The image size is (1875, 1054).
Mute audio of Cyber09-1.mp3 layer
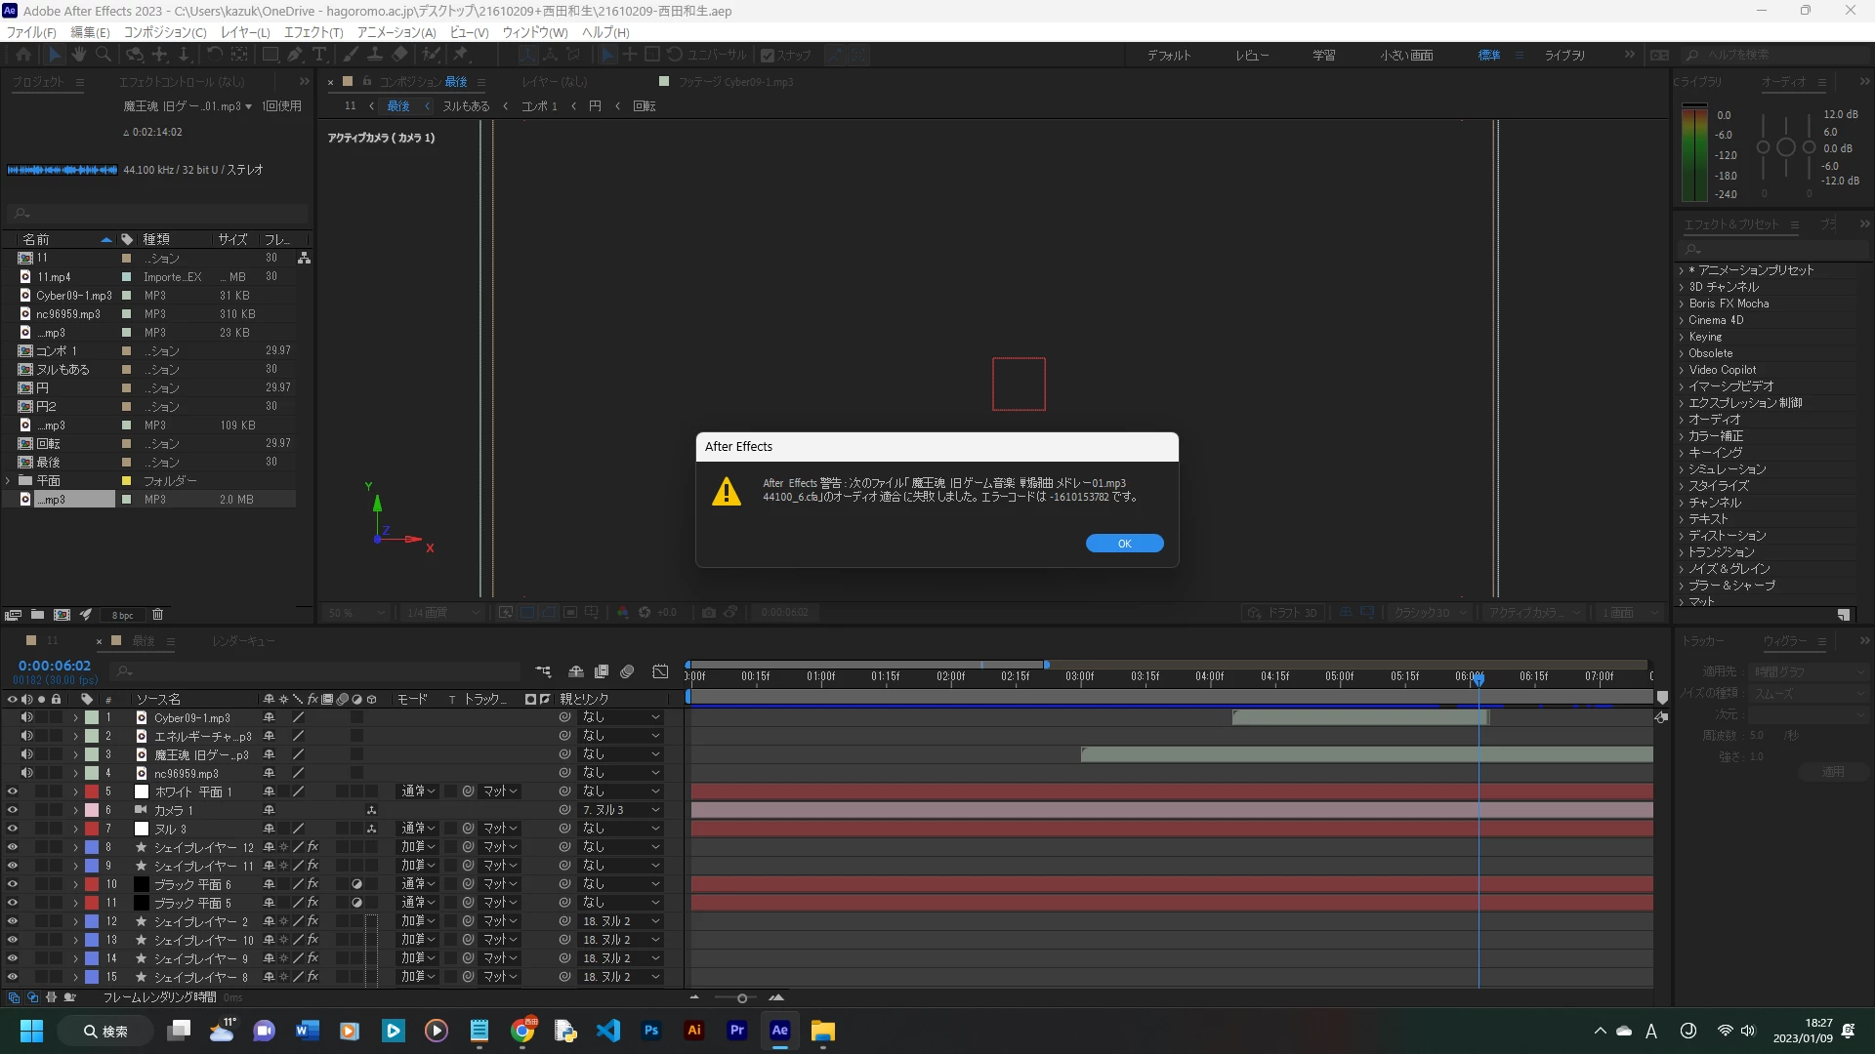27,717
